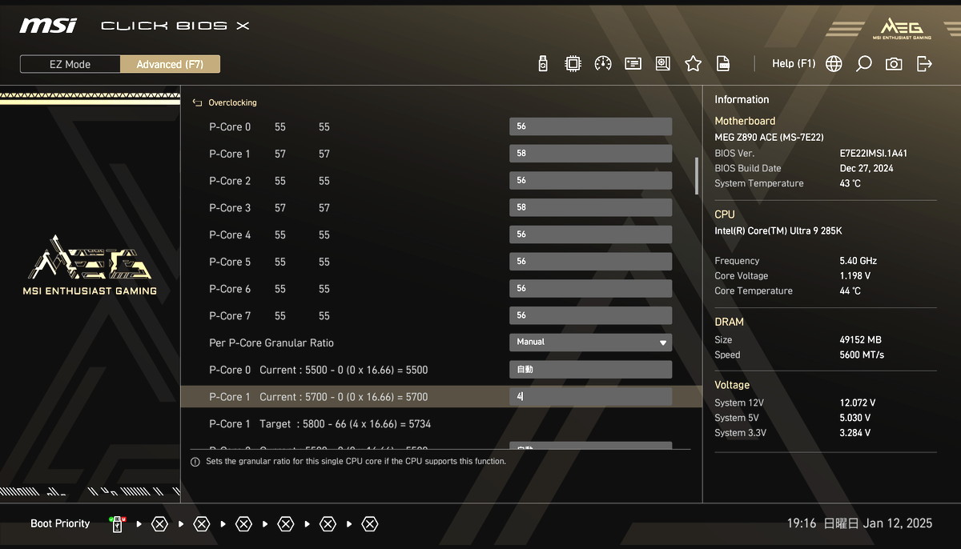Click the Core Temperature value '44 °C'
Image resolution: width=961 pixels, height=549 pixels.
click(x=850, y=291)
